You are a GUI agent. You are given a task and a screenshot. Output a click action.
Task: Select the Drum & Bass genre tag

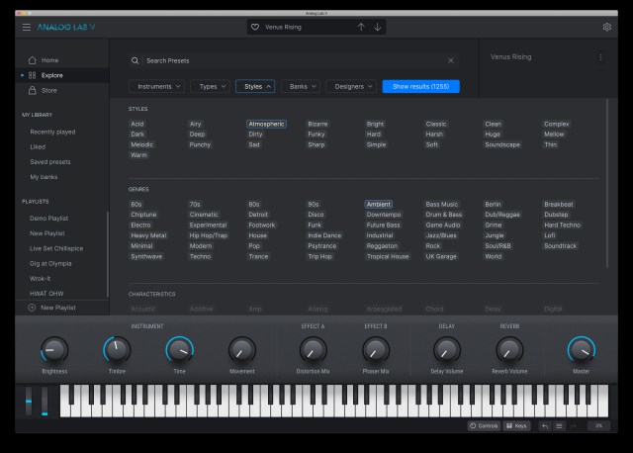click(x=444, y=215)
